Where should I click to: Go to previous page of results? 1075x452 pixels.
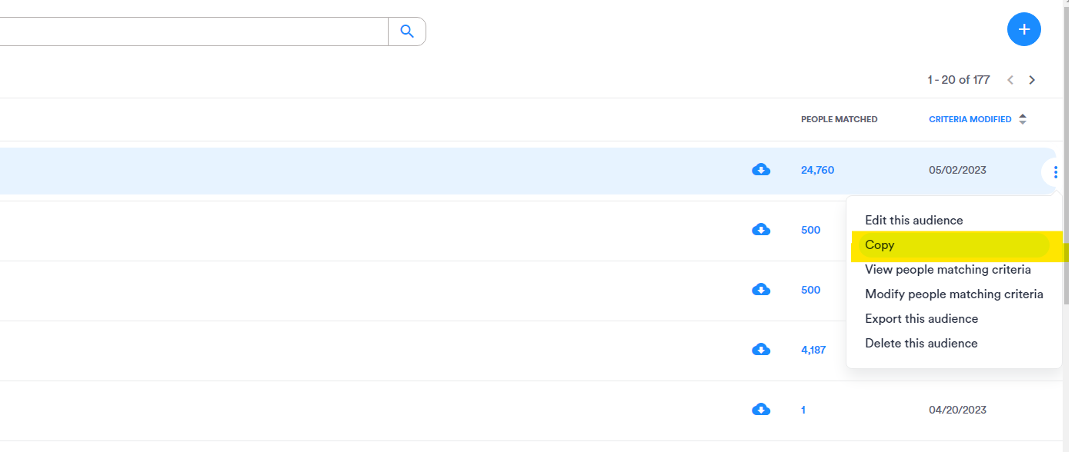point(1010,80)
